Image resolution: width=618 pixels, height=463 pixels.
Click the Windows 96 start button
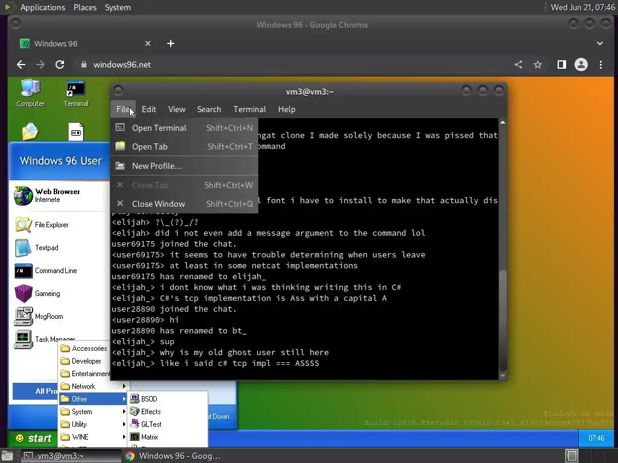(33, 438)
